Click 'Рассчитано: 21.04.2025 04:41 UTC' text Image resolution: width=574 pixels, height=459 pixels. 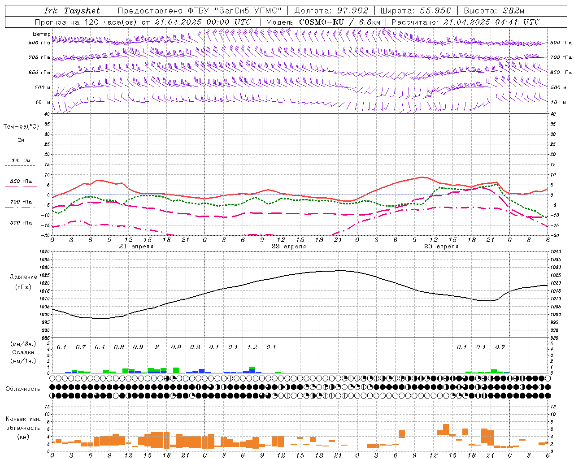[465, 22]
